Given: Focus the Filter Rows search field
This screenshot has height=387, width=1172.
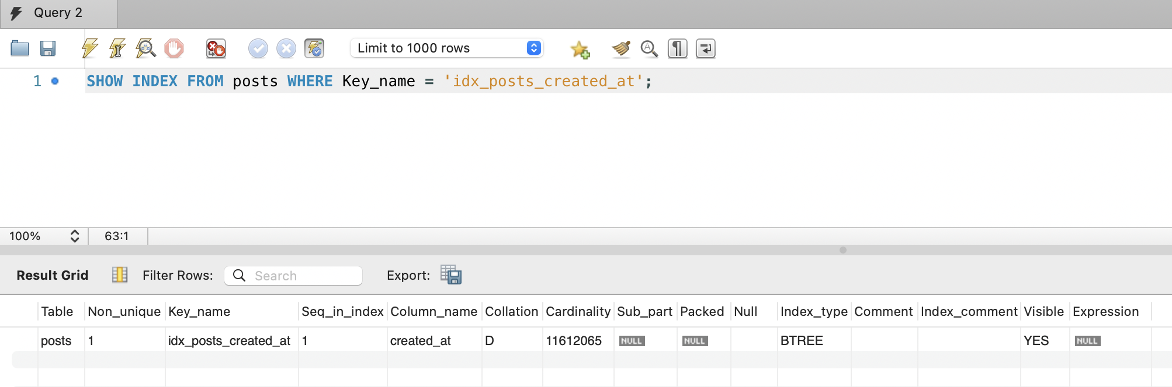Looking at the screenshot, I should [293, 276].
